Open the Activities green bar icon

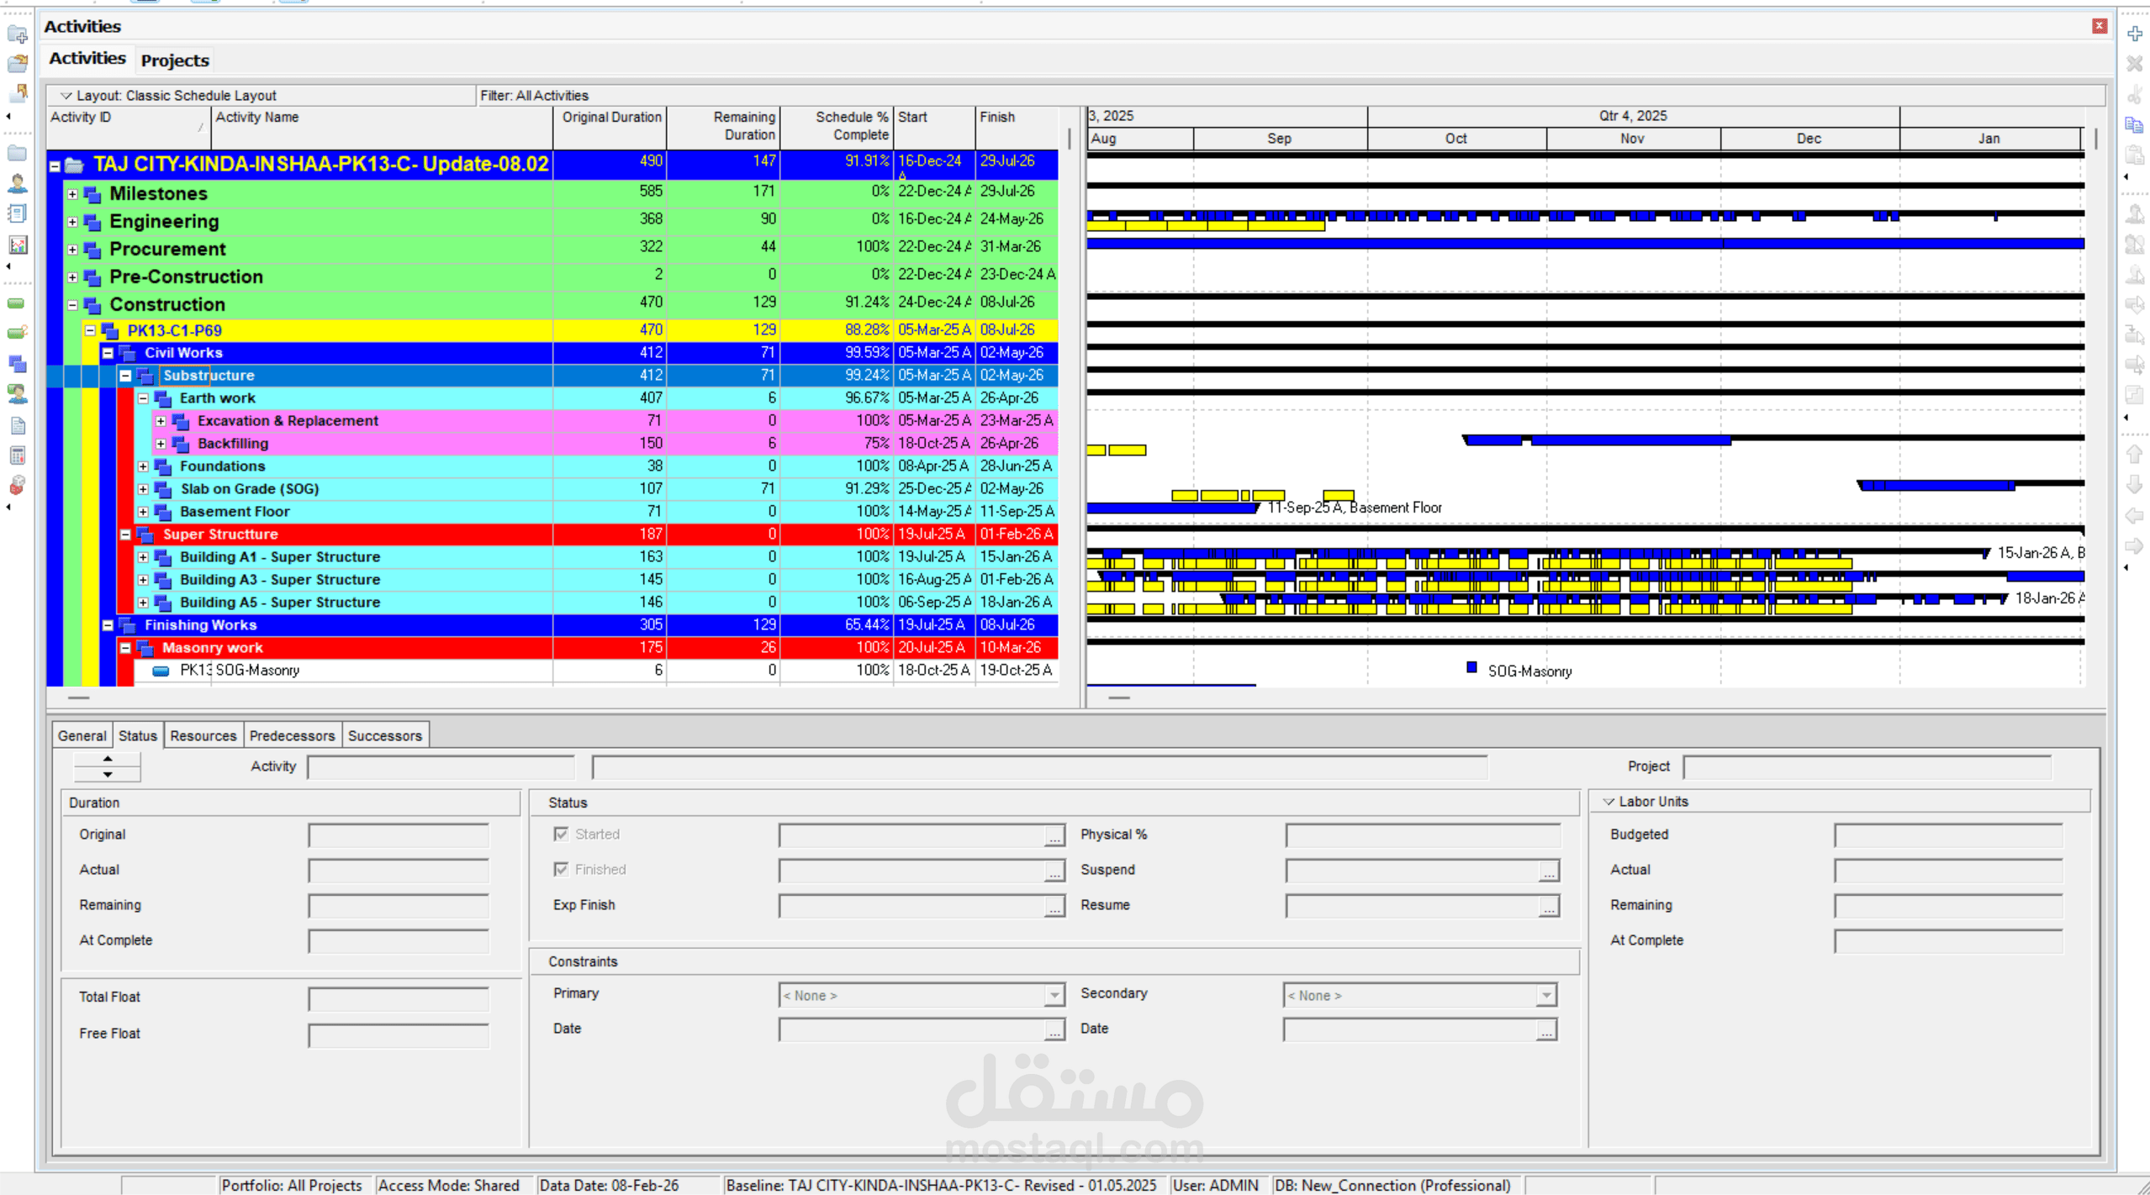tap(17, 303)
